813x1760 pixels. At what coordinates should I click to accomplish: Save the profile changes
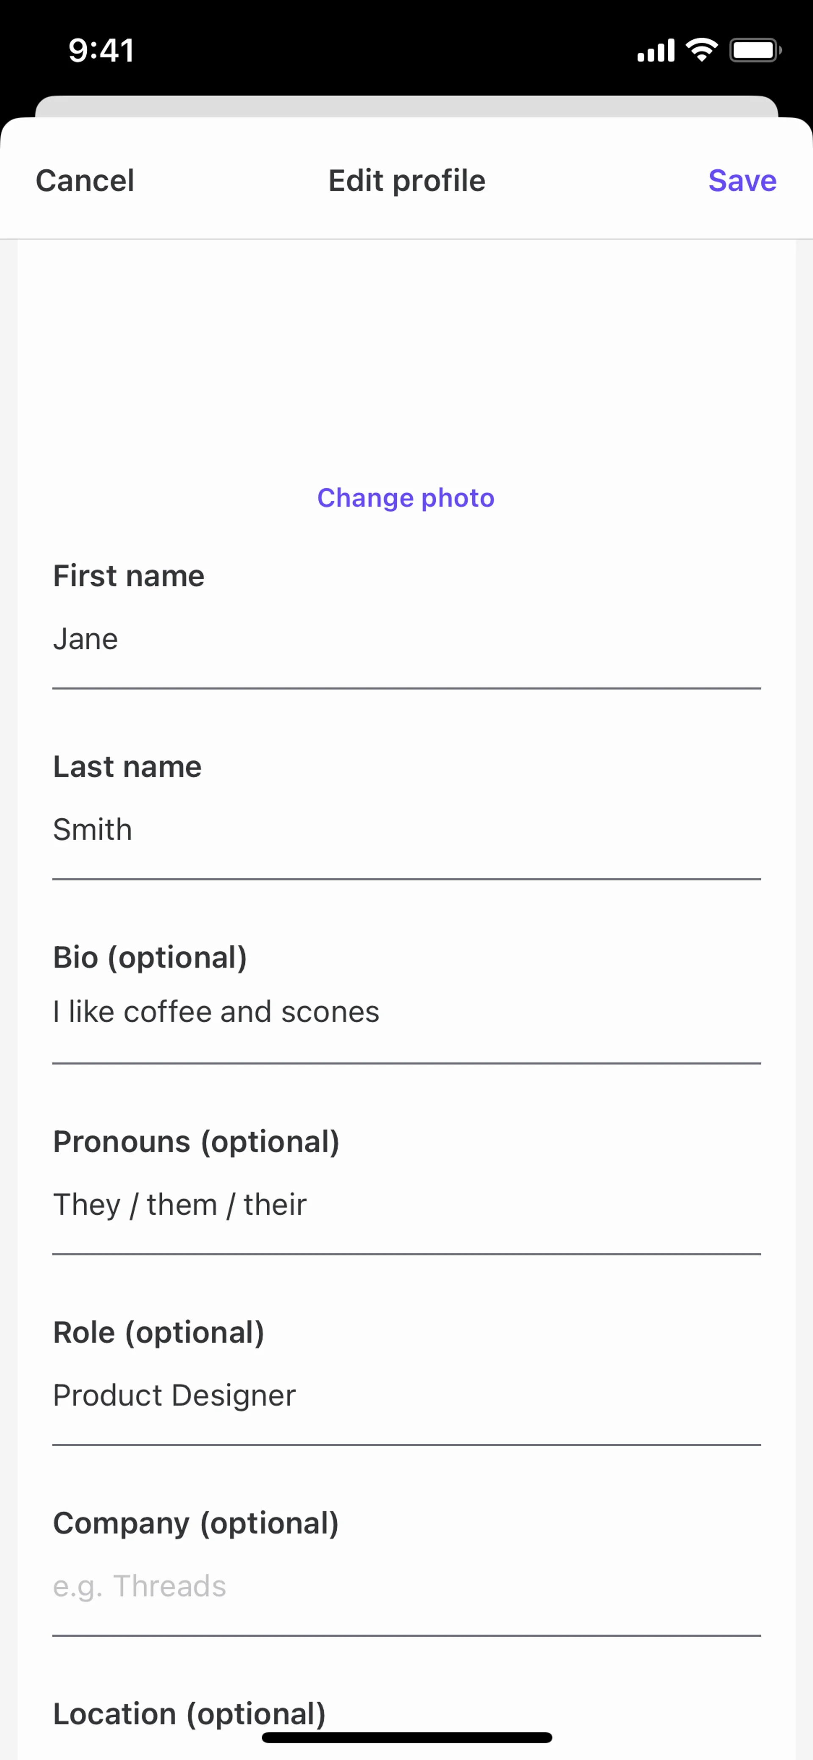click(742, 181)
